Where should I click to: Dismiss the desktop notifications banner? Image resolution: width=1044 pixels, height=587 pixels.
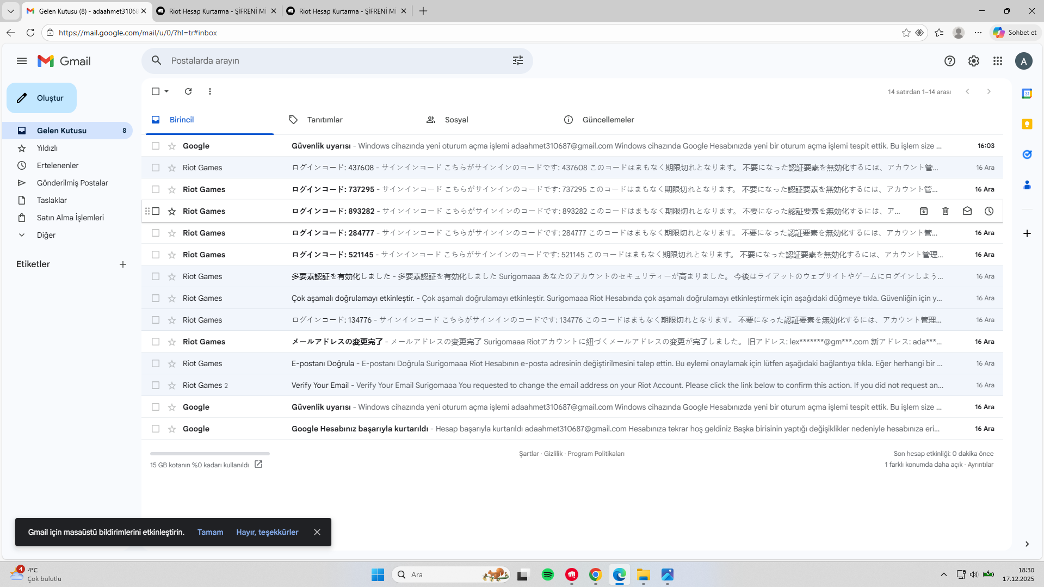(317, 532)
